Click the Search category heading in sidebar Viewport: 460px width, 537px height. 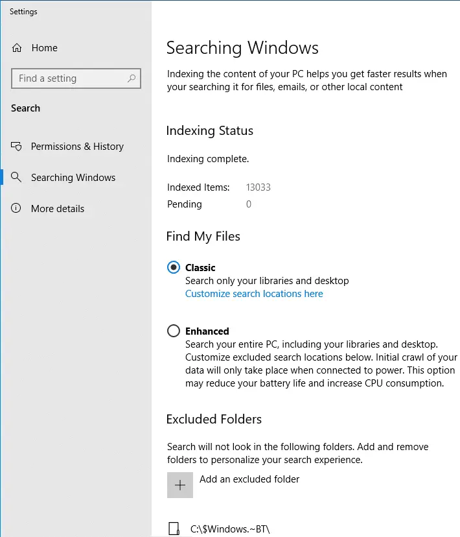[26, 108]
